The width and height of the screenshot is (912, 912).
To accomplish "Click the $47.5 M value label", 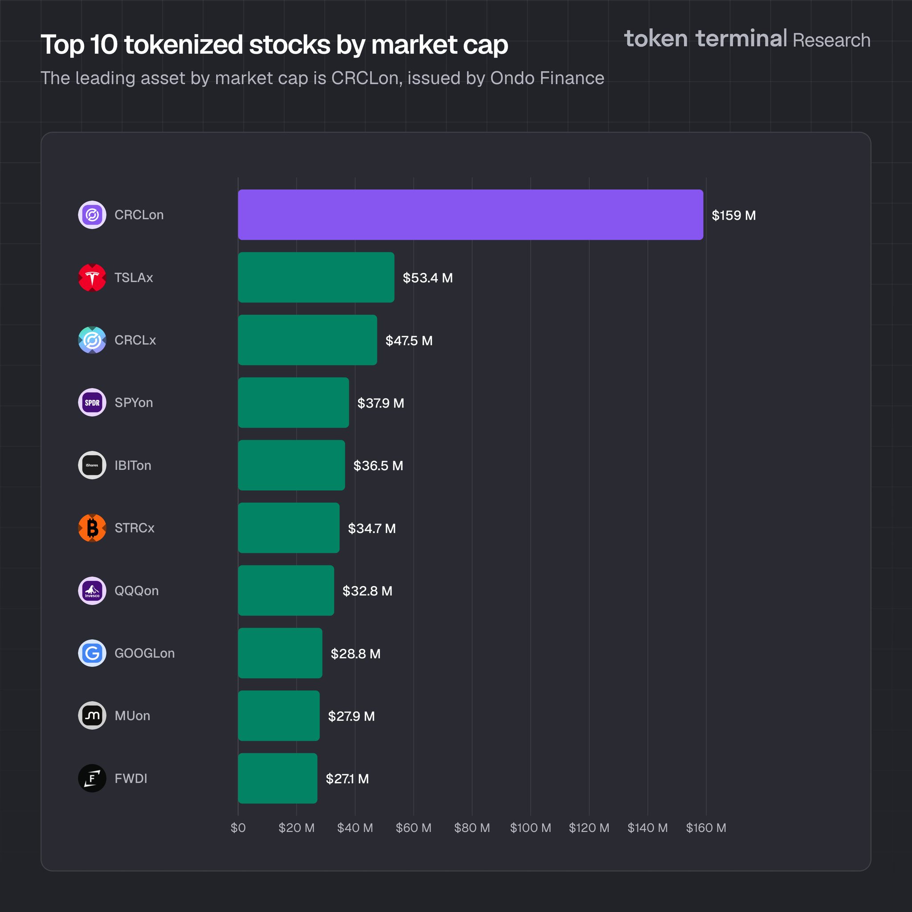I will tap(409, 340).
